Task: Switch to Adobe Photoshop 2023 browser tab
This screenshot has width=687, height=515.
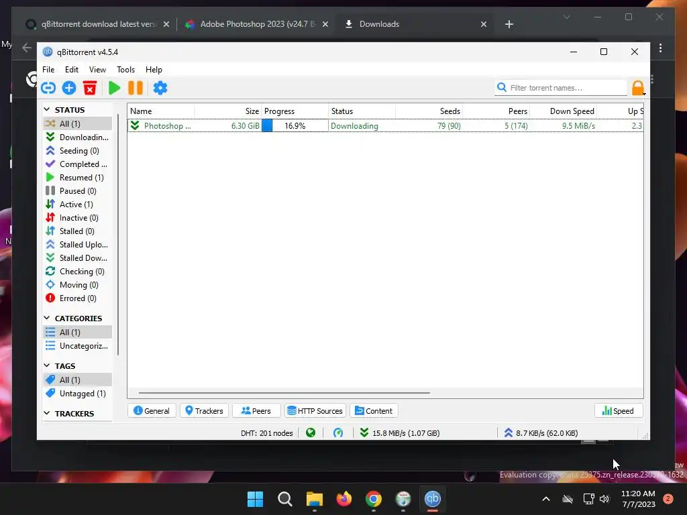Action: 257,24
